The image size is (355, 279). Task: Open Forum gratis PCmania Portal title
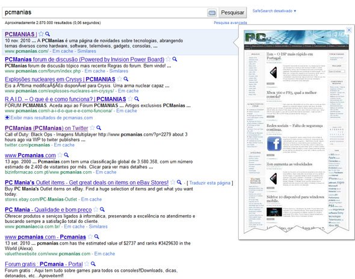(x=44, y=264)
